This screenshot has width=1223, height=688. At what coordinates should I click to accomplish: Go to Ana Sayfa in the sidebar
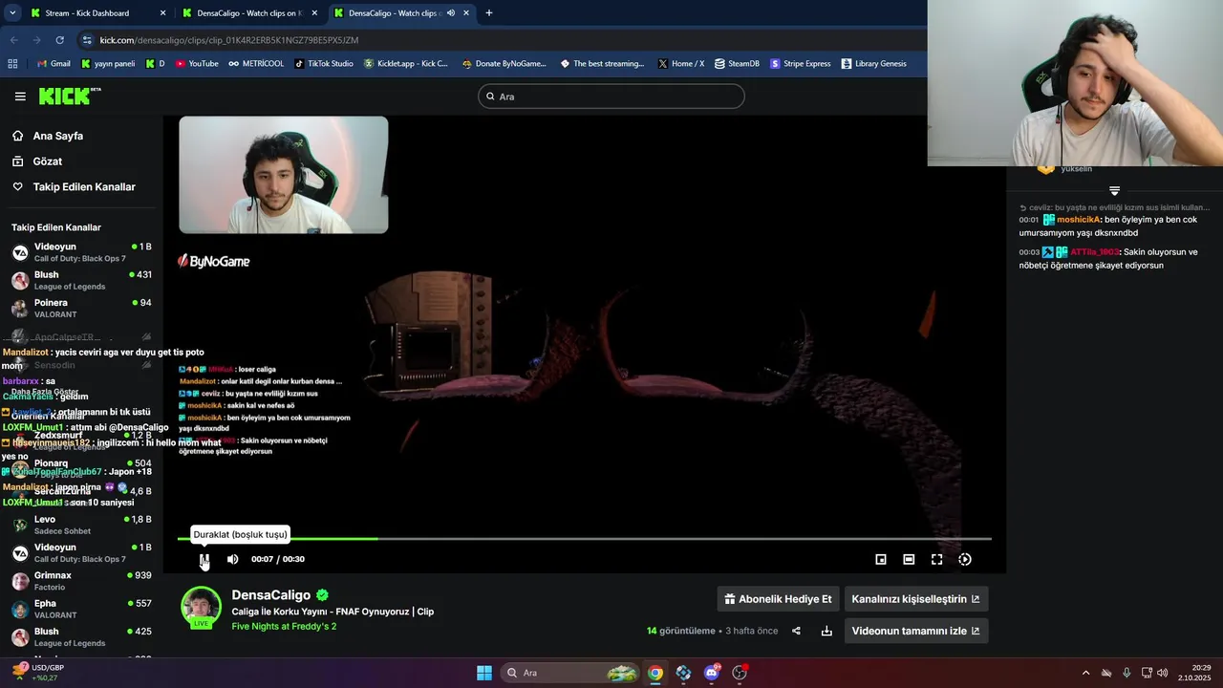pos(58,136)
